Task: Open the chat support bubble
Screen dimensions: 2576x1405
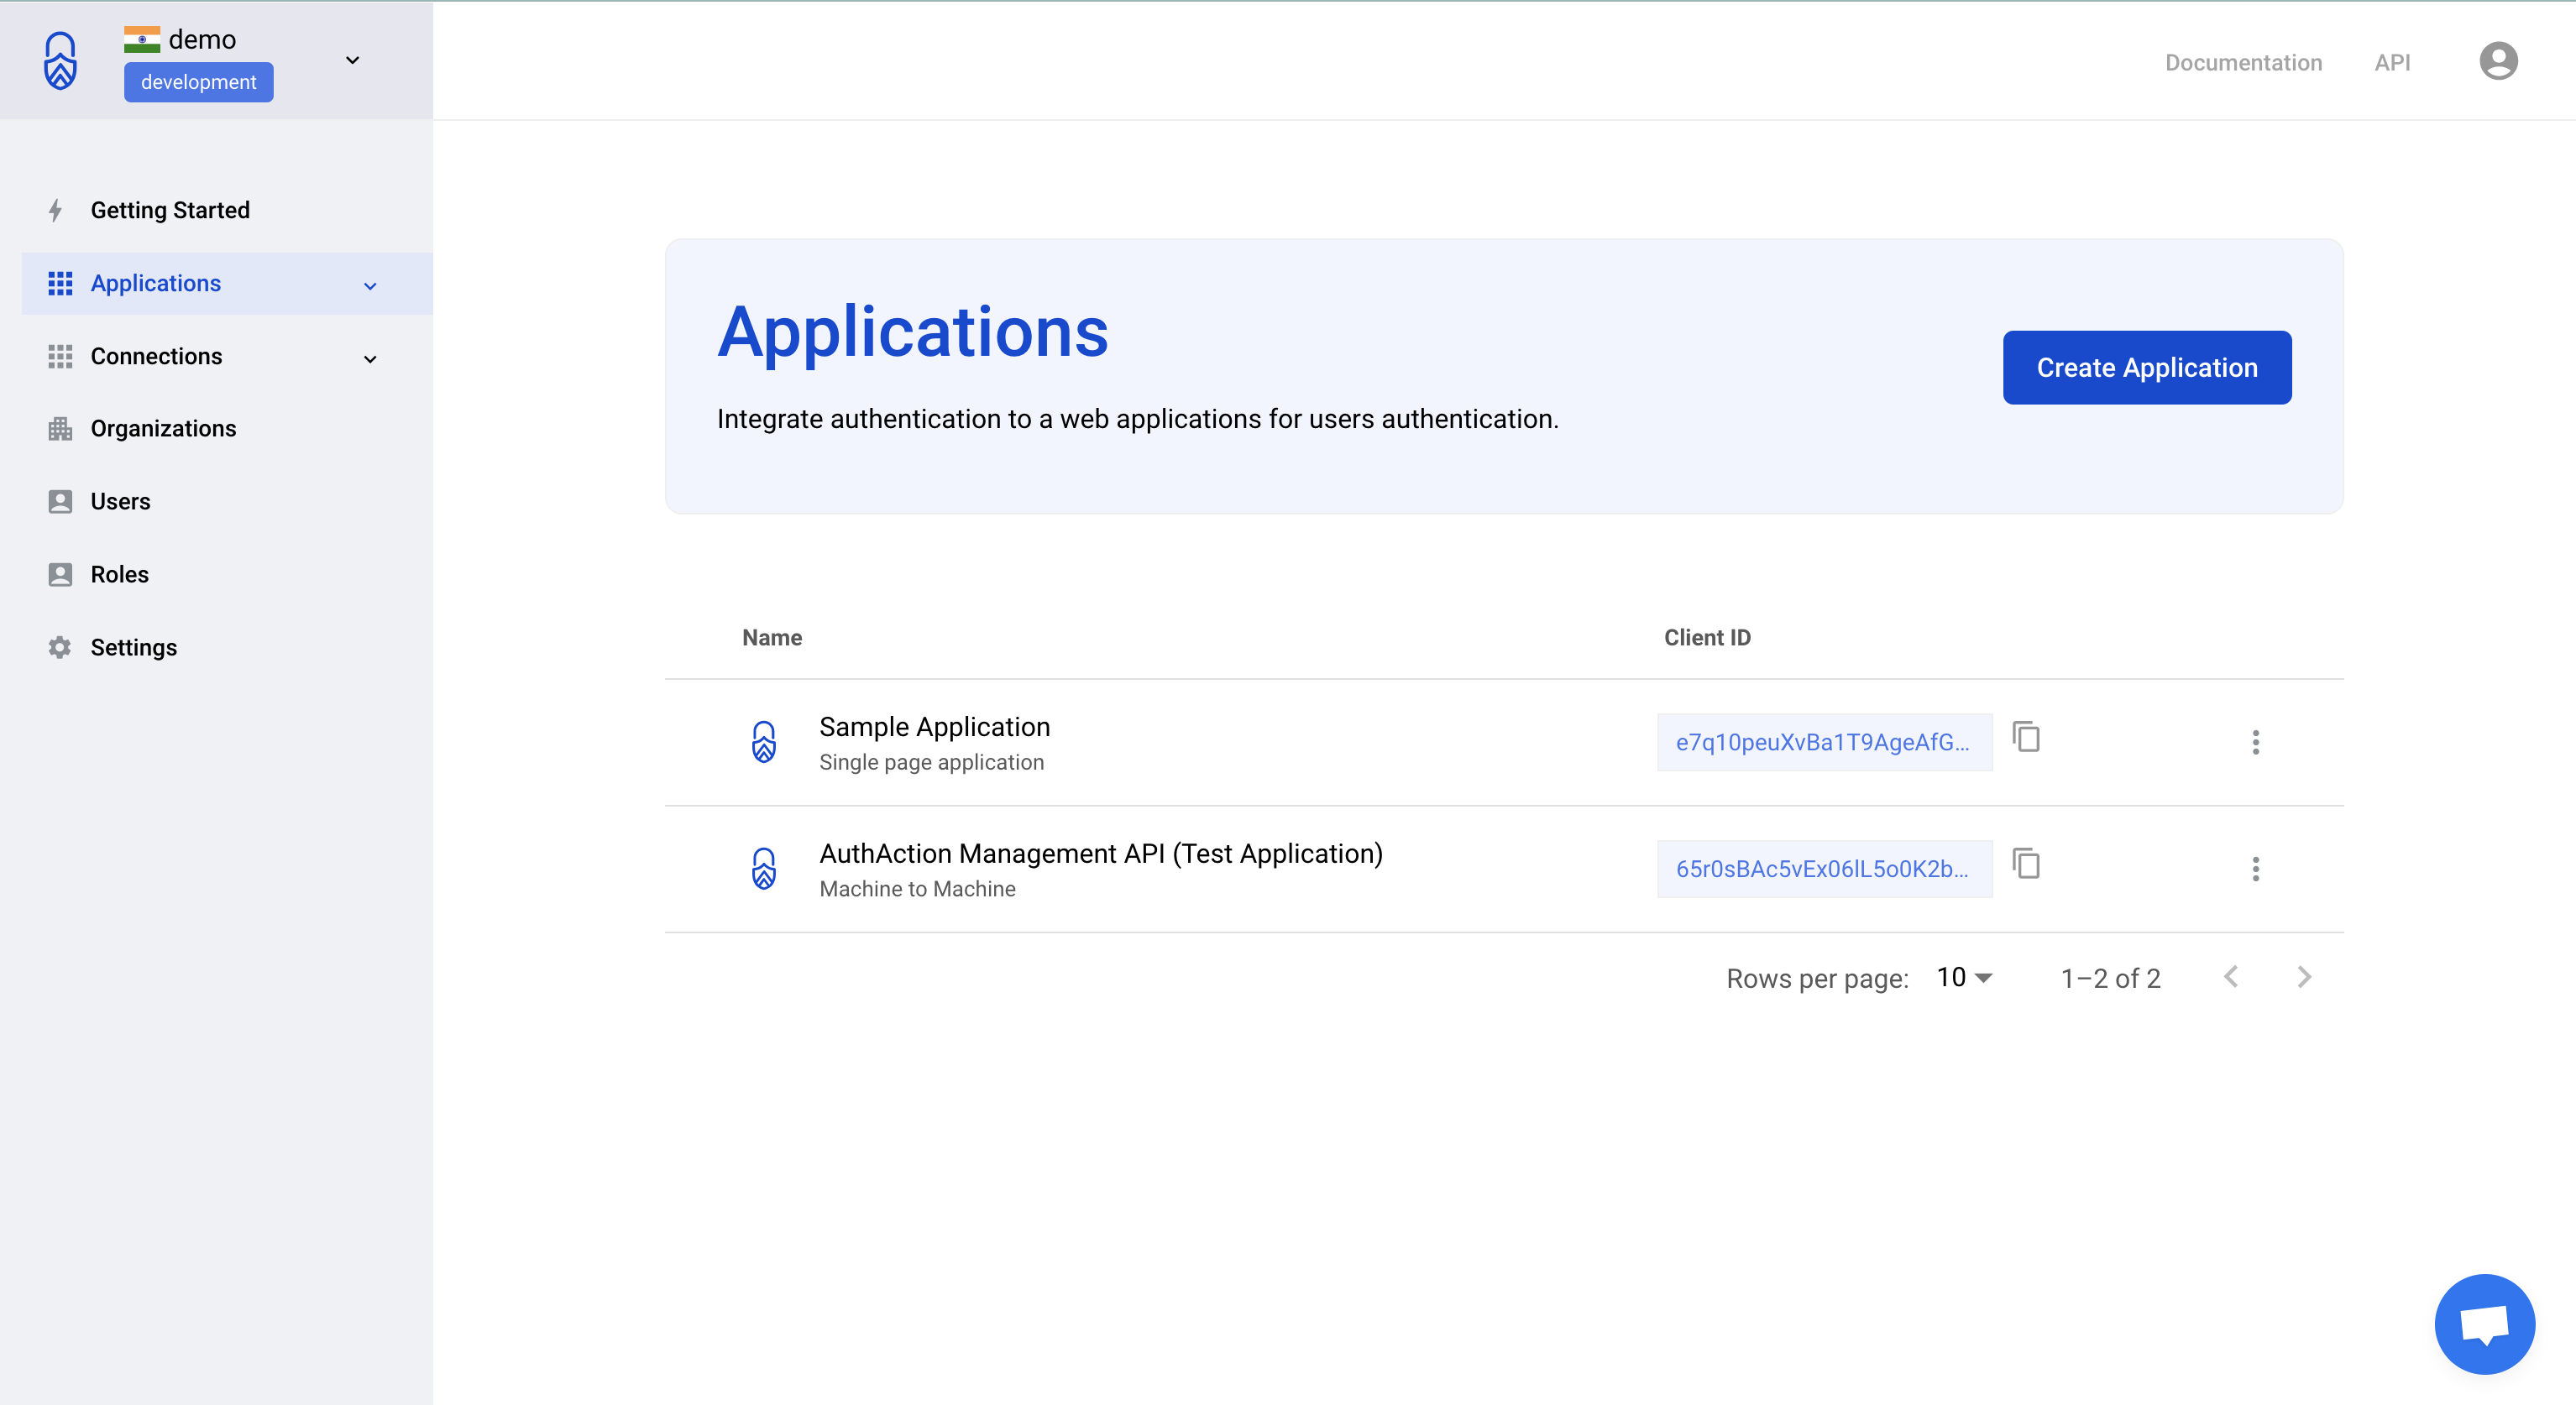Action: coord(2484,1324)
